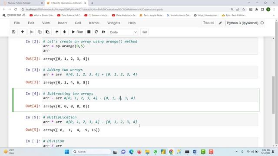Screen dimensions: 278x156
Task: Click the notebook vertical scrollbar thumb
Action: coord(273,95)
